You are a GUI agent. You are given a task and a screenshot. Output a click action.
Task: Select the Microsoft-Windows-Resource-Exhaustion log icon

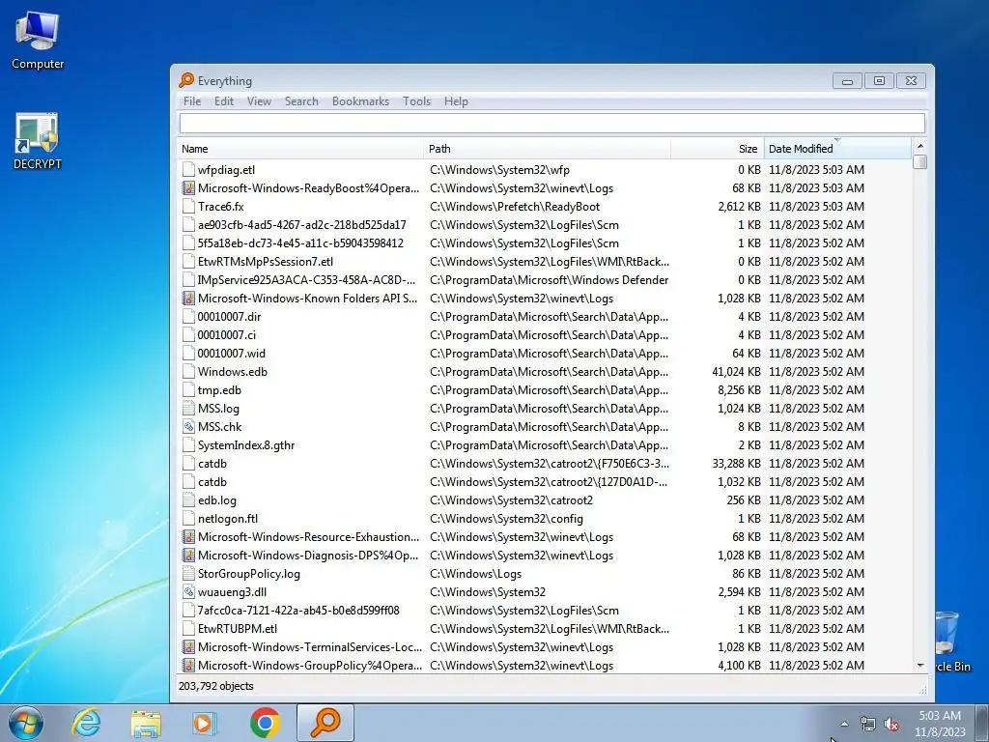coord(188,537)
